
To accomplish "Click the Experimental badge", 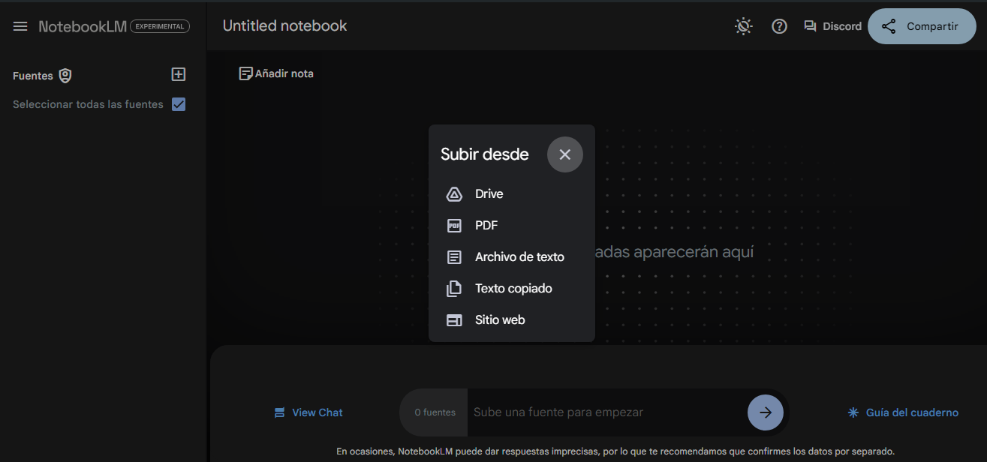I will pyautogui.click(x=160, y=26).
